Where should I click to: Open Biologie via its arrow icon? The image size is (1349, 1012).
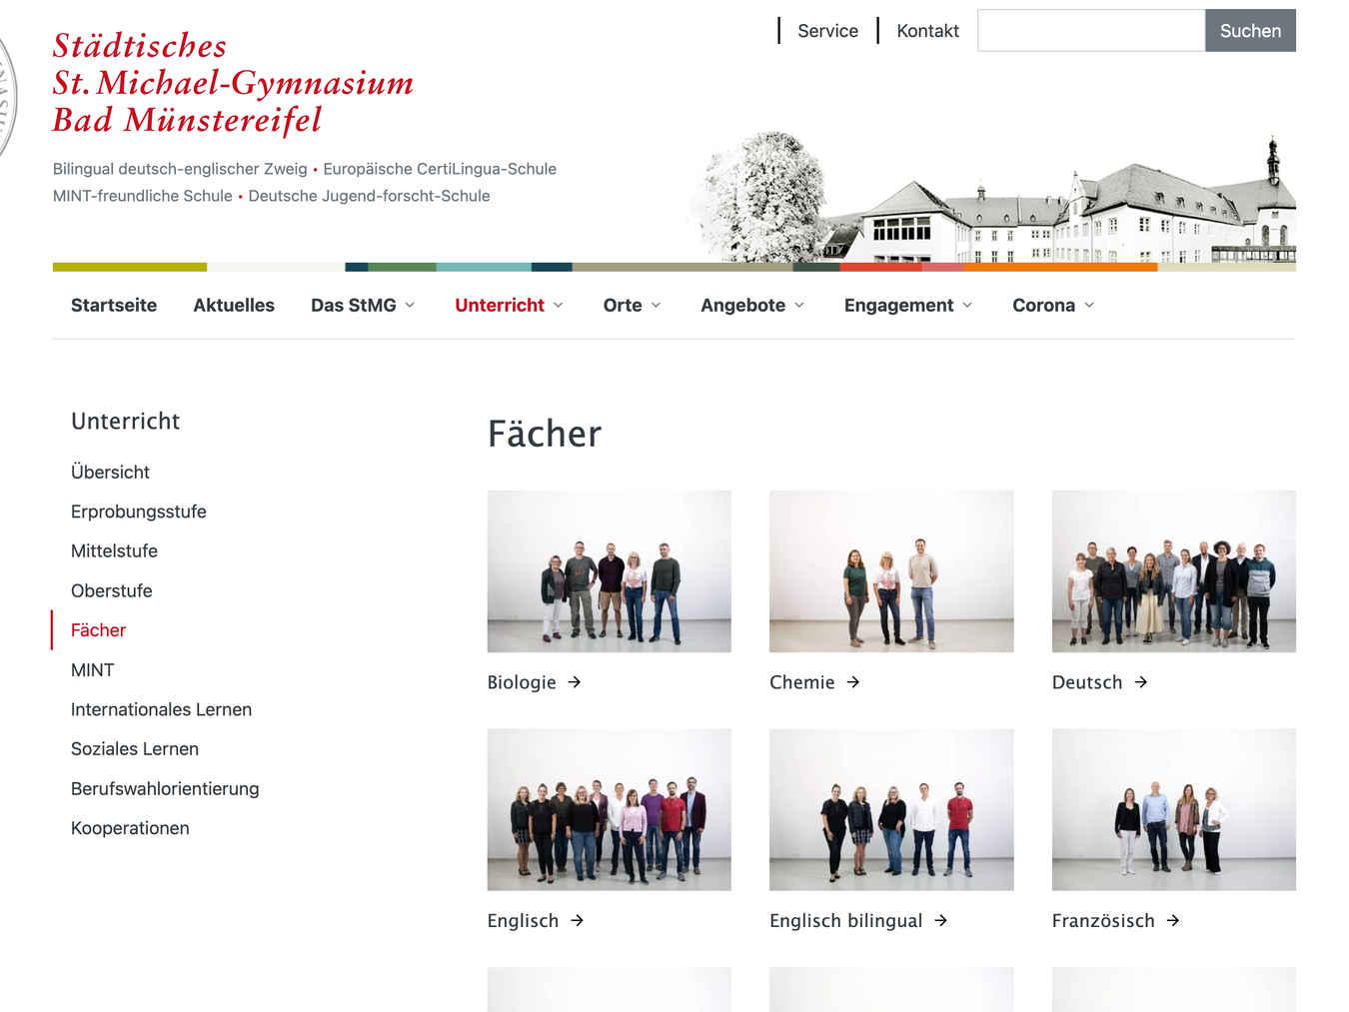(574, 682)
